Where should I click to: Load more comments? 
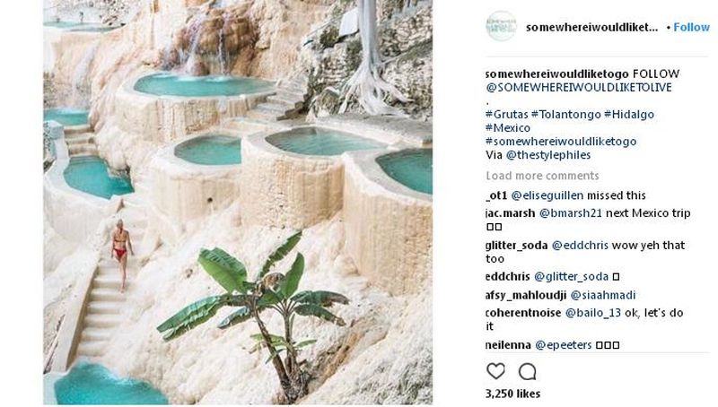coord(542,176)
